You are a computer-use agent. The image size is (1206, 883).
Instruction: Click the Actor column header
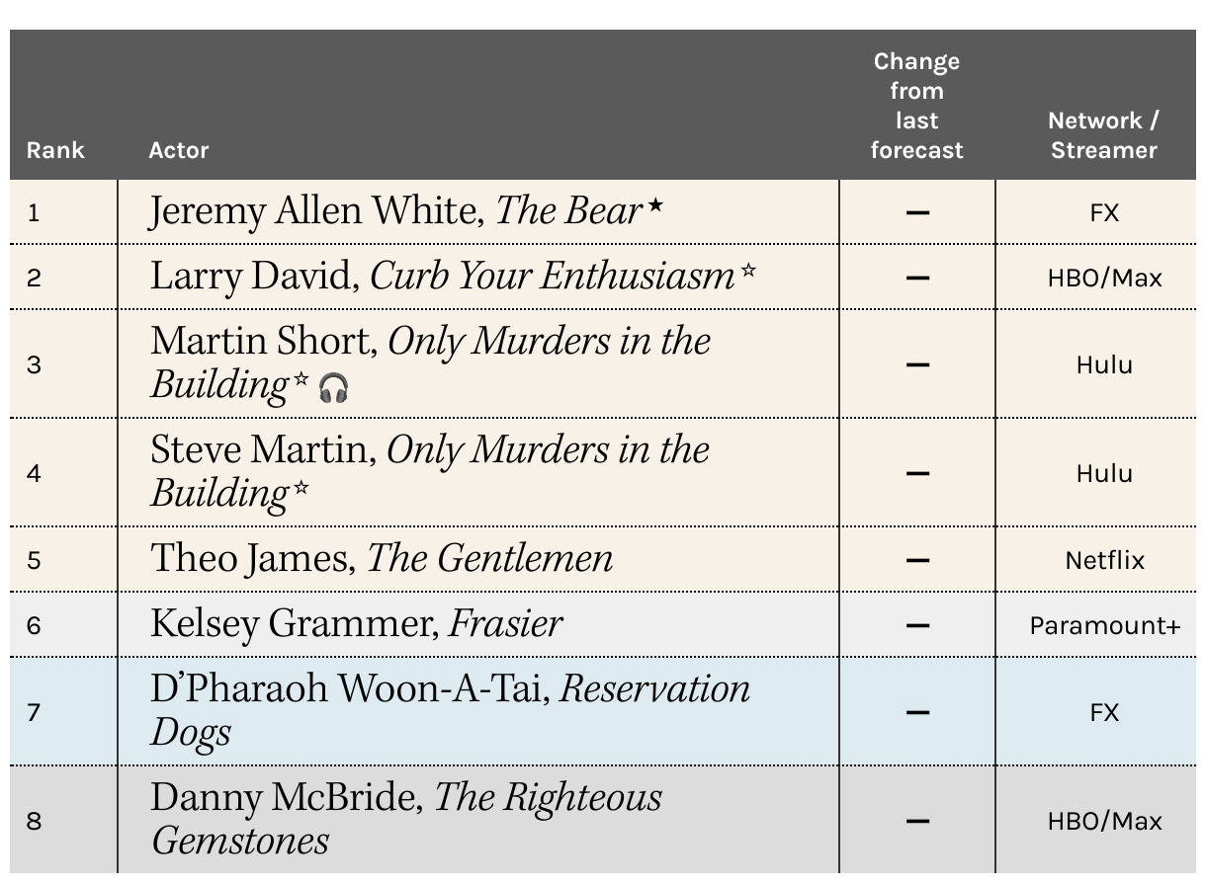(x=179, y=150)
